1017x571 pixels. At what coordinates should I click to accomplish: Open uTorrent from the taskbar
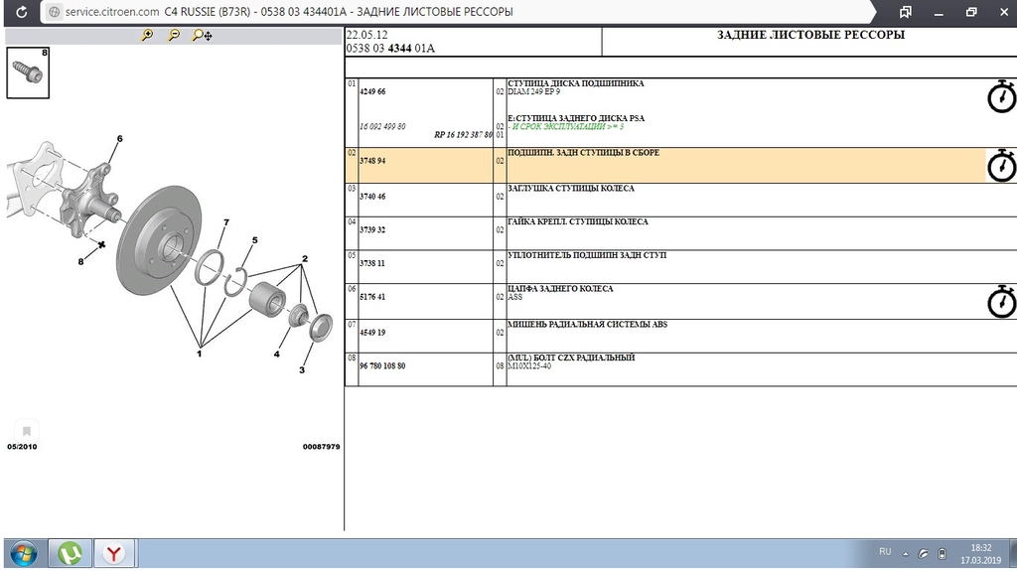70,554
